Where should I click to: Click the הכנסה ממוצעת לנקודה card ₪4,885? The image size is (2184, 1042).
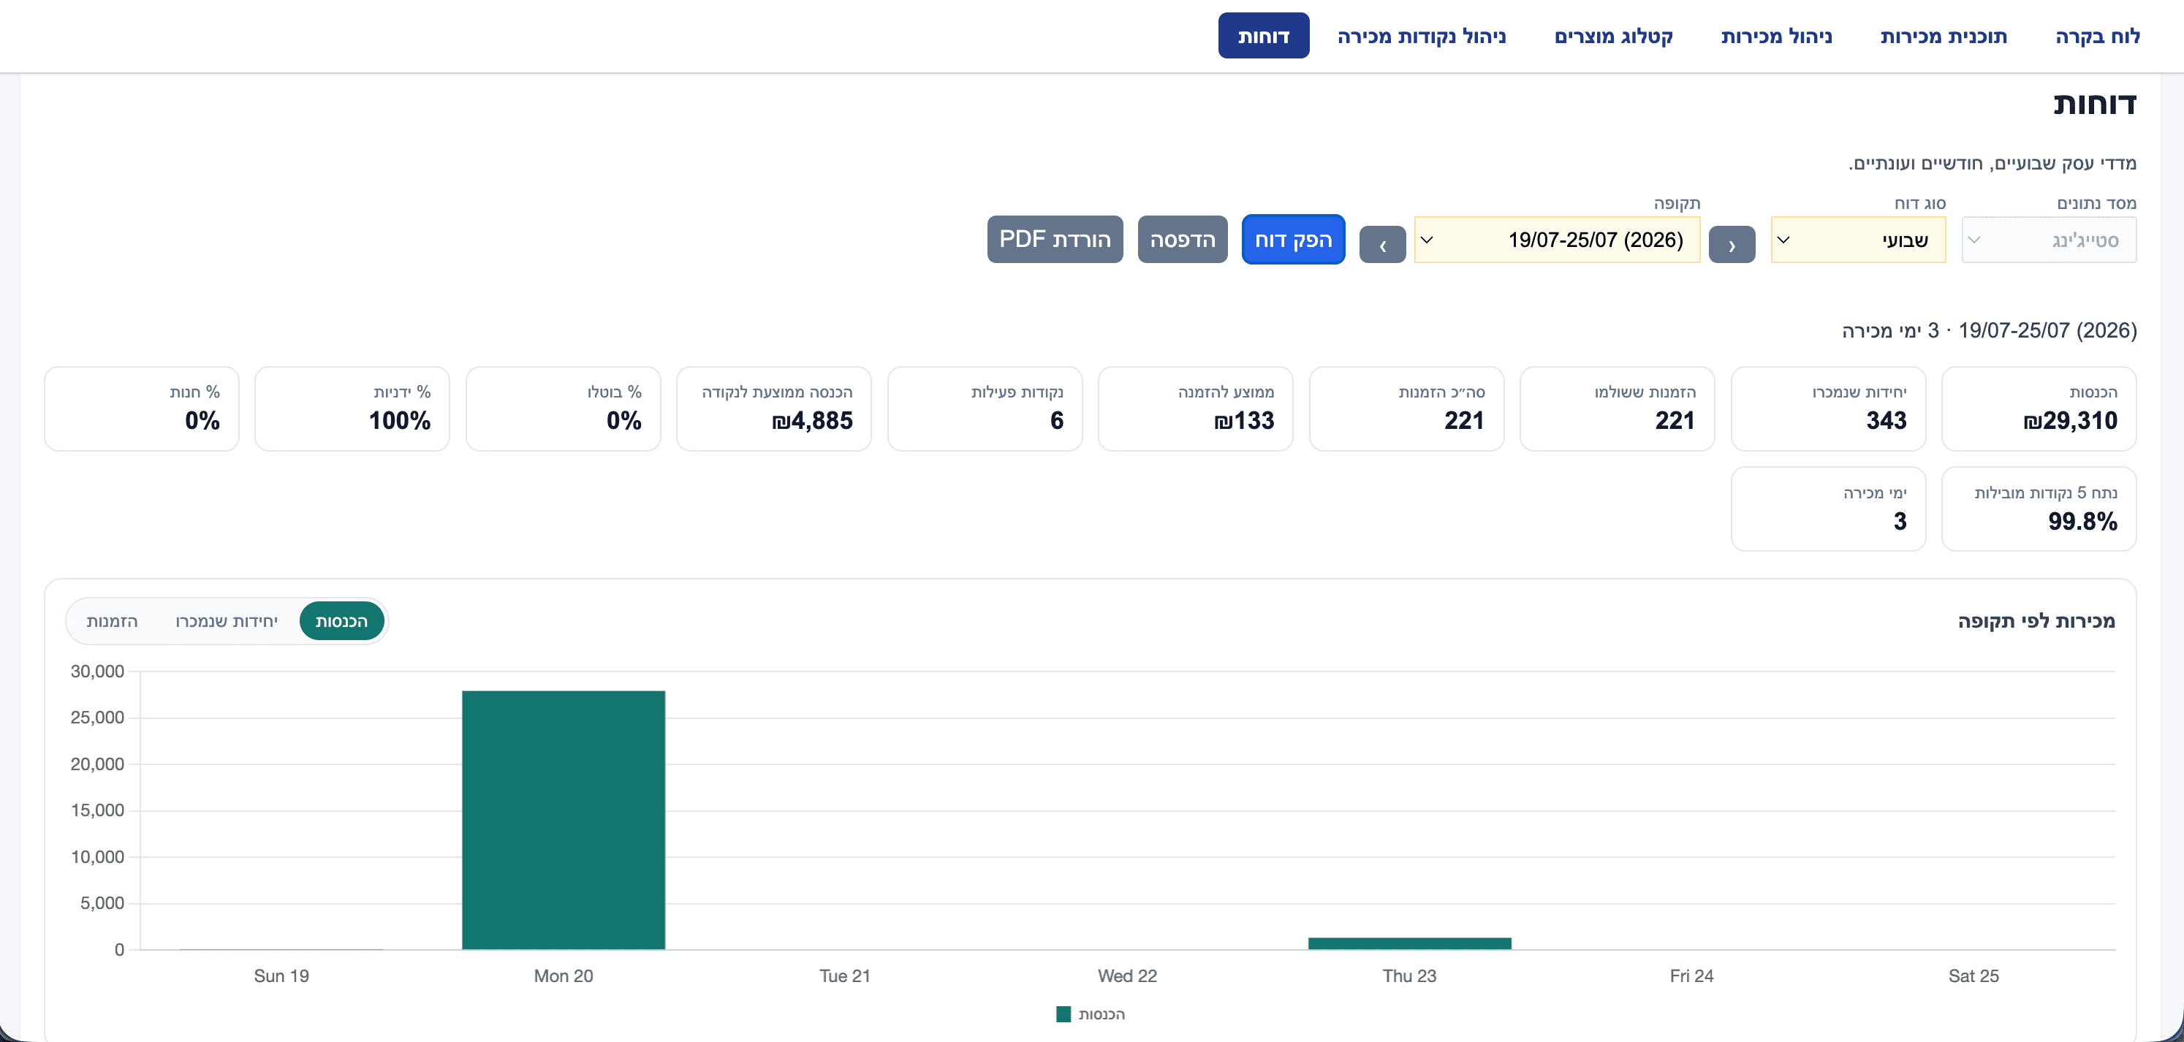click(x=774, y=408)
